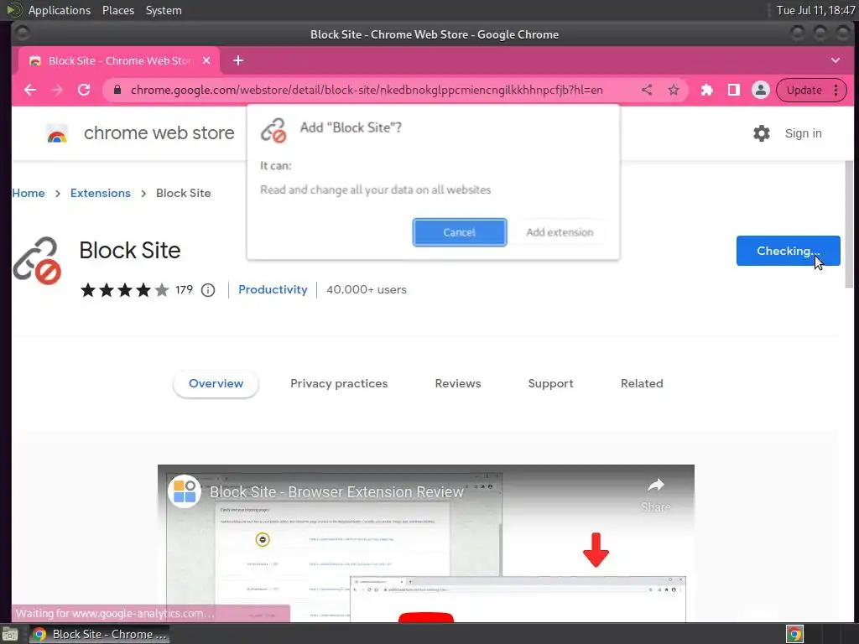Open the Chrome three-dot menu
The image size is (859, 644).
click(836, 90)
